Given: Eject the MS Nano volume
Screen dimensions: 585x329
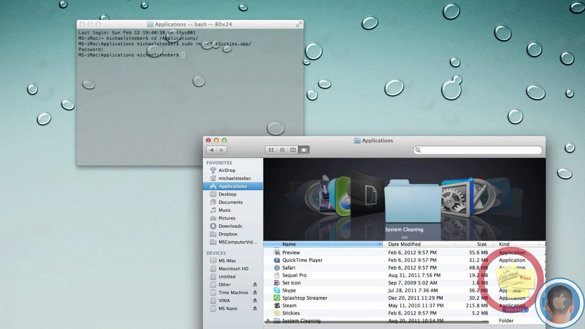Looking at the screenshot, I should (255, 308).
